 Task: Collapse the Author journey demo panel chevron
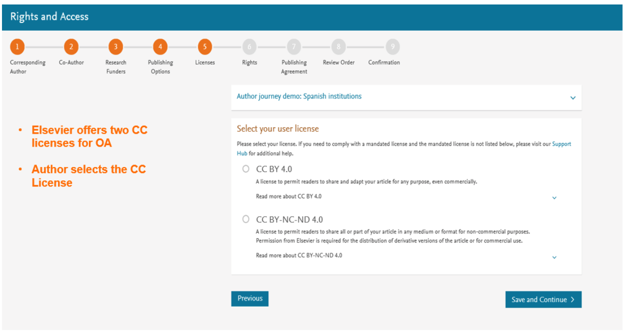(x=572, y=98)
